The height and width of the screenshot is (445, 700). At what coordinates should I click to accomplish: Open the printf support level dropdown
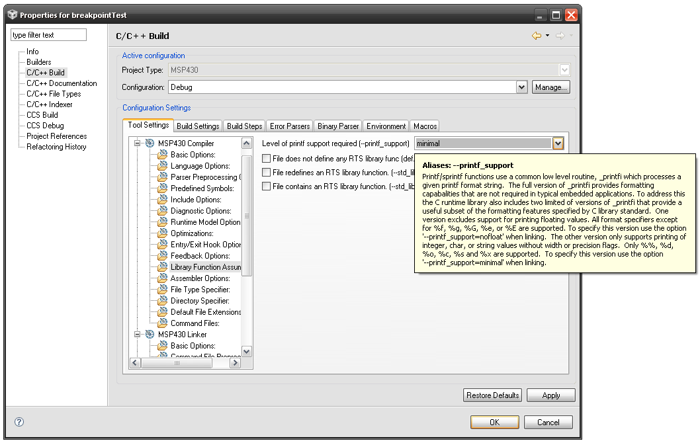558,143
